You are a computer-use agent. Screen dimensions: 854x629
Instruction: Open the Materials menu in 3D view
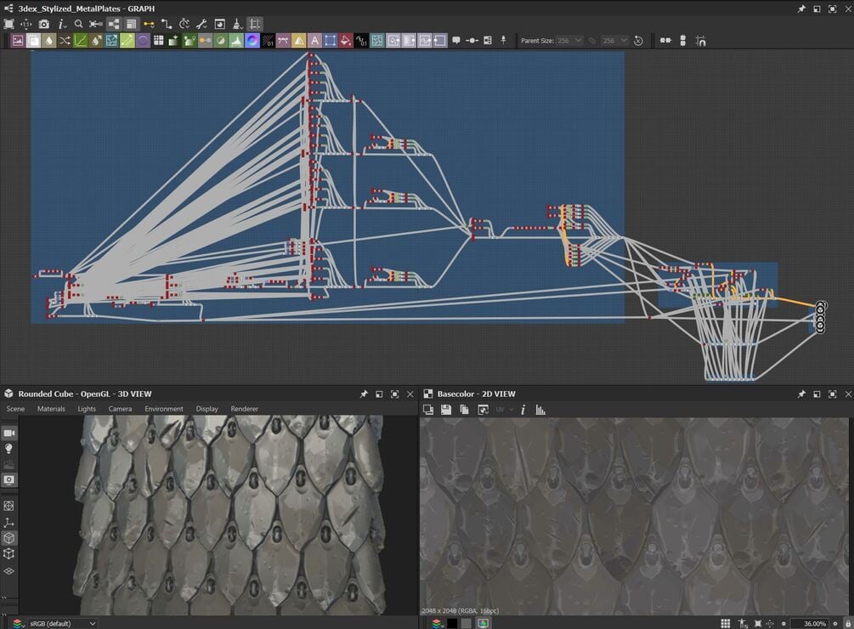point(51,409)
